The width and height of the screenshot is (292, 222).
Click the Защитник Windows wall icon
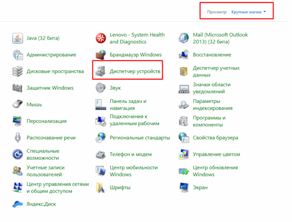click(18, 88)
